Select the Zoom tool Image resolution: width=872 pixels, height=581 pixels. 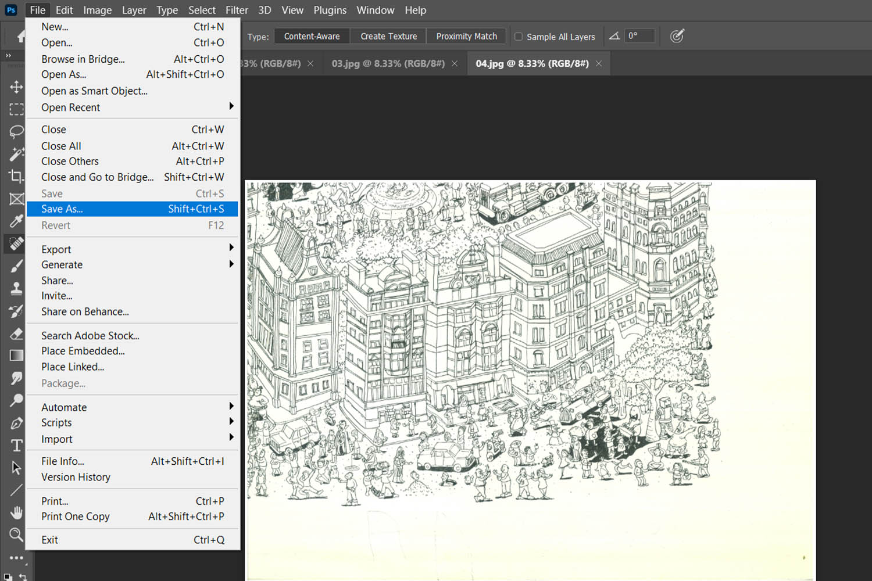point(16,535)
